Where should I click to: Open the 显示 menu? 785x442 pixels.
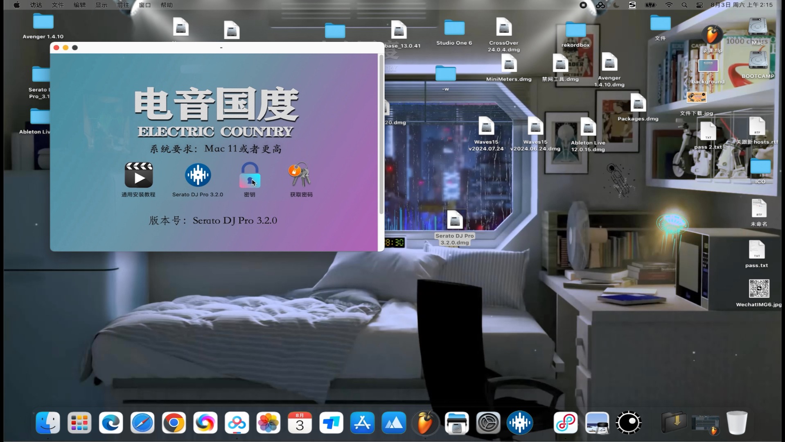101,5
